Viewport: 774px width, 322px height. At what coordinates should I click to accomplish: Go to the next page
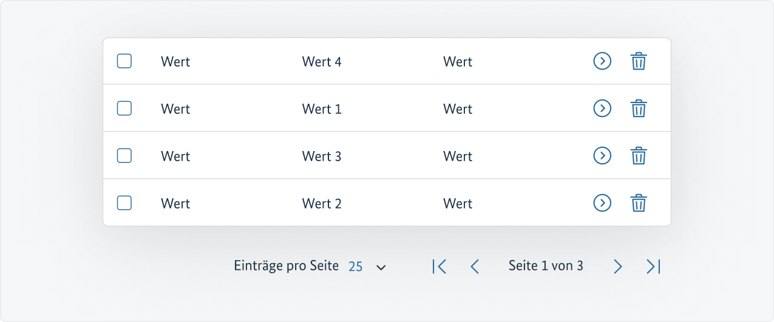(x=618, y=266)
